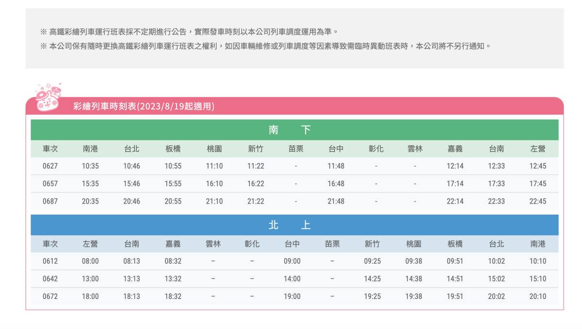Click the 20:10 南港 arrival of train 0672
The height and width of the screenshot is (329, 582).
tap(538, 296)
